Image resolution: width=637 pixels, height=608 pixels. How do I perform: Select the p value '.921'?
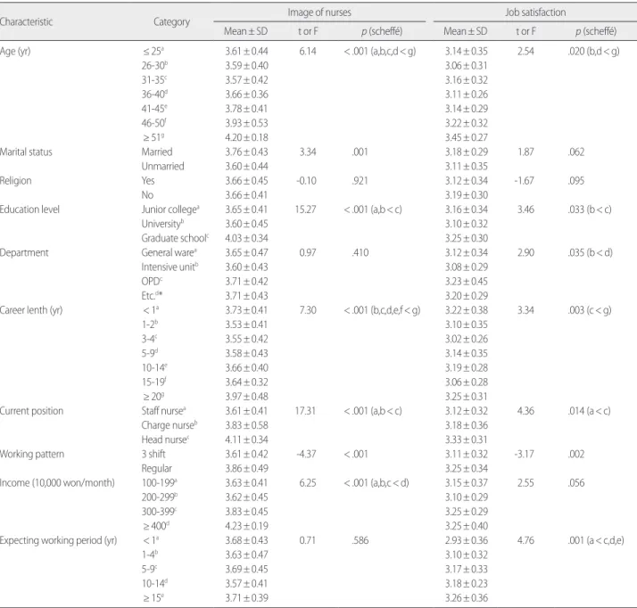pos(360,181)
